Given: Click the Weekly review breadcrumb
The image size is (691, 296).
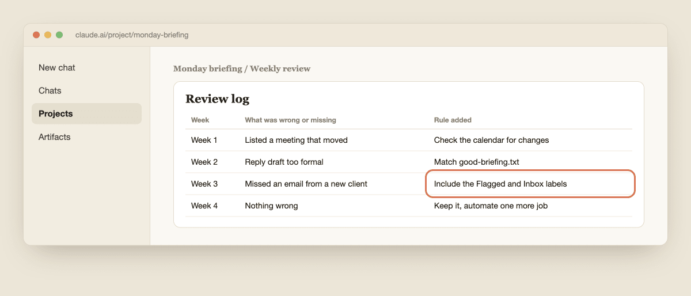Looking at the screenshot, I should point(280,69).
